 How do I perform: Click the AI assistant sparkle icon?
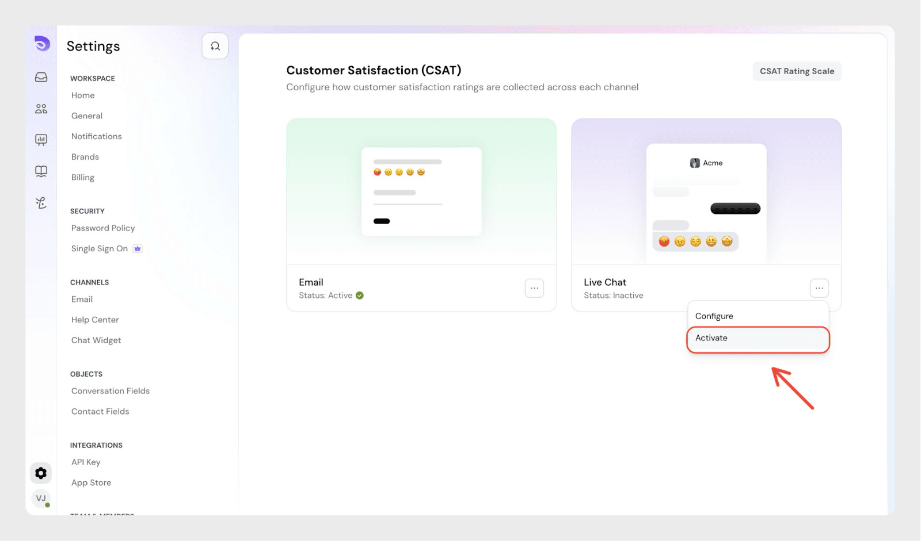(41, 202)
